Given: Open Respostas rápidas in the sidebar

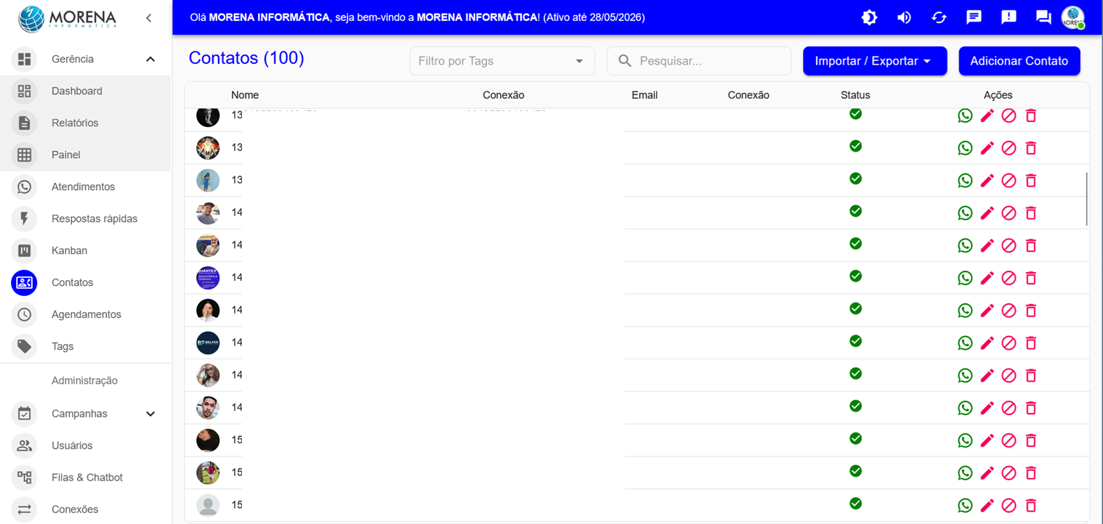Looking at the screenshot, I should point(94,218).
